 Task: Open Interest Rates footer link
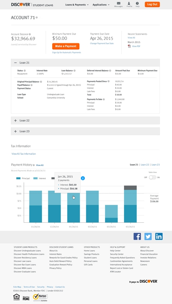[x=56, y=254]
